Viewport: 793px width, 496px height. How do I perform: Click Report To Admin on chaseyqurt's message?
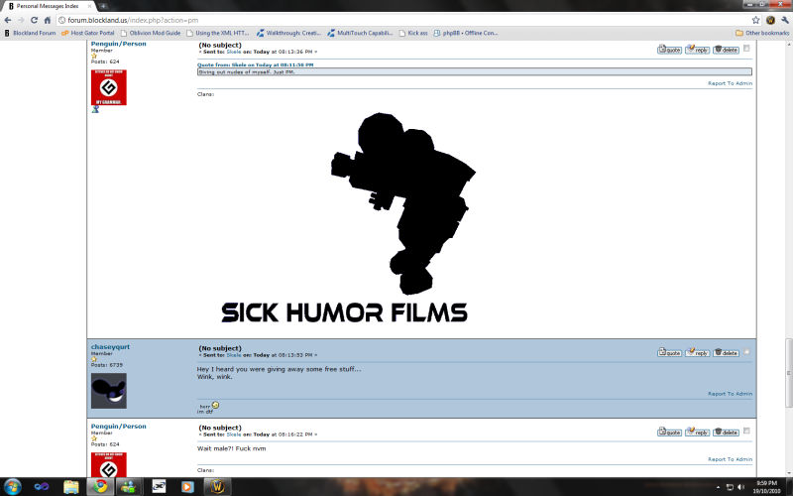click(730, 393)
